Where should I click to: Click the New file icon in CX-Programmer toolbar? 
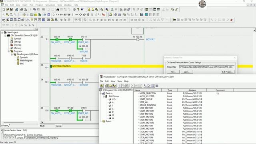pyautogui.click(x=4, y=10)
